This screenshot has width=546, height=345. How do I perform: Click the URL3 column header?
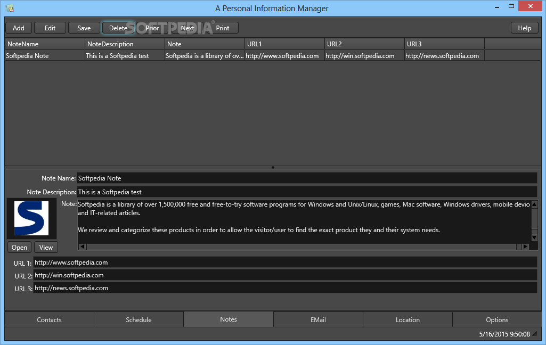point(445,44)
